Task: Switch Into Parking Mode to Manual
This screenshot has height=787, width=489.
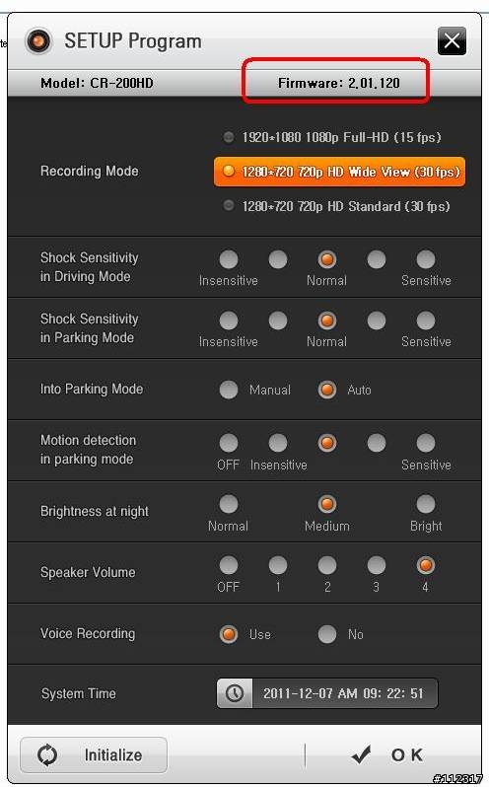Action: pos(229,390)
